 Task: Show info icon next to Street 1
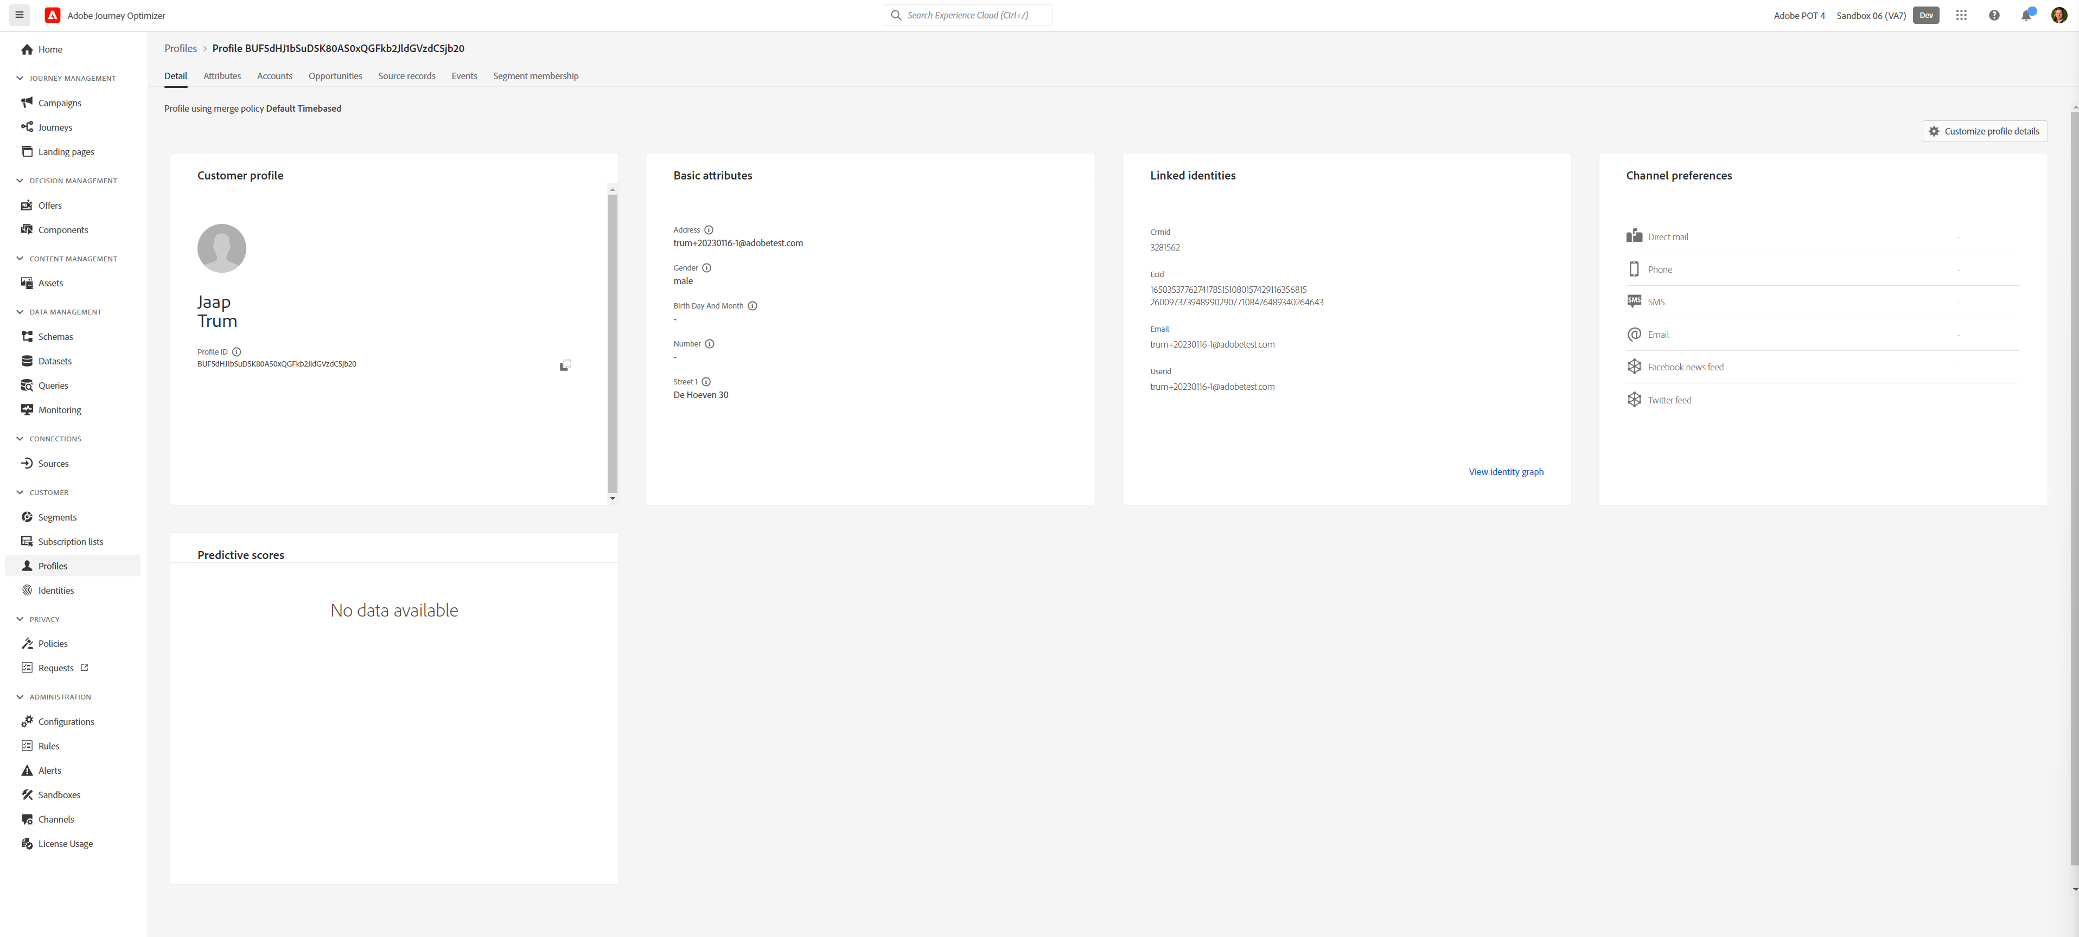point(706,381)
